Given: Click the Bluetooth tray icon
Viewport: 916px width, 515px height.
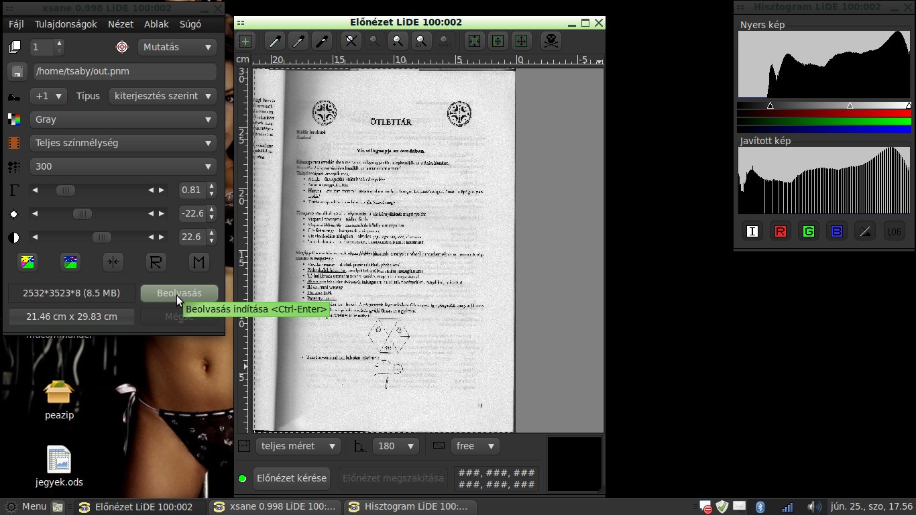Looking at the screenshot, I should pos(760,507).
